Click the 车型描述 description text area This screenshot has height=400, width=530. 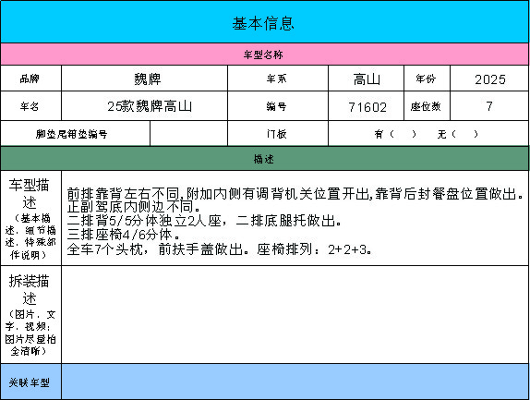tap(295, 218)
